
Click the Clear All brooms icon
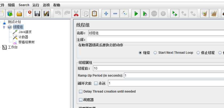(214, 14)
